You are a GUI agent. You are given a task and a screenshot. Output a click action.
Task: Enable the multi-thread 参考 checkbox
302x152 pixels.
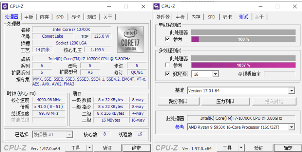(167, 65)
